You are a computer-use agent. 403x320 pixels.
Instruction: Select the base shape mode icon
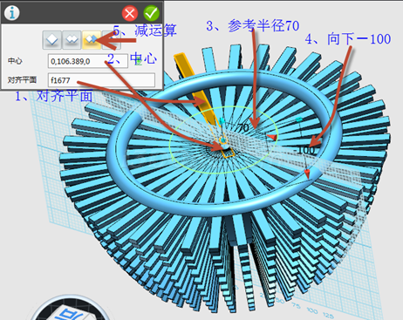52,39
